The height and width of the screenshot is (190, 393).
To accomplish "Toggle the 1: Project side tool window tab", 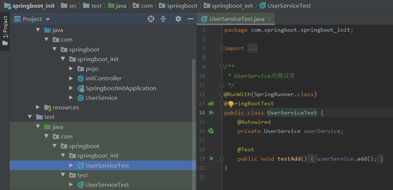I will [x=5, y=31].
